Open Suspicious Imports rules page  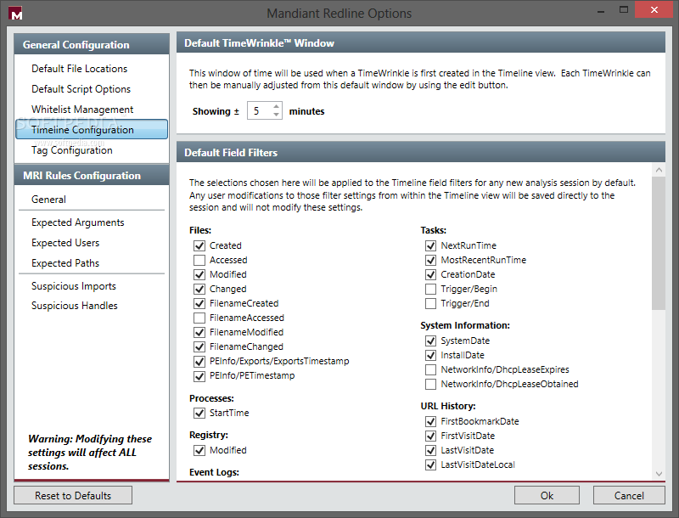coord(74,286)
